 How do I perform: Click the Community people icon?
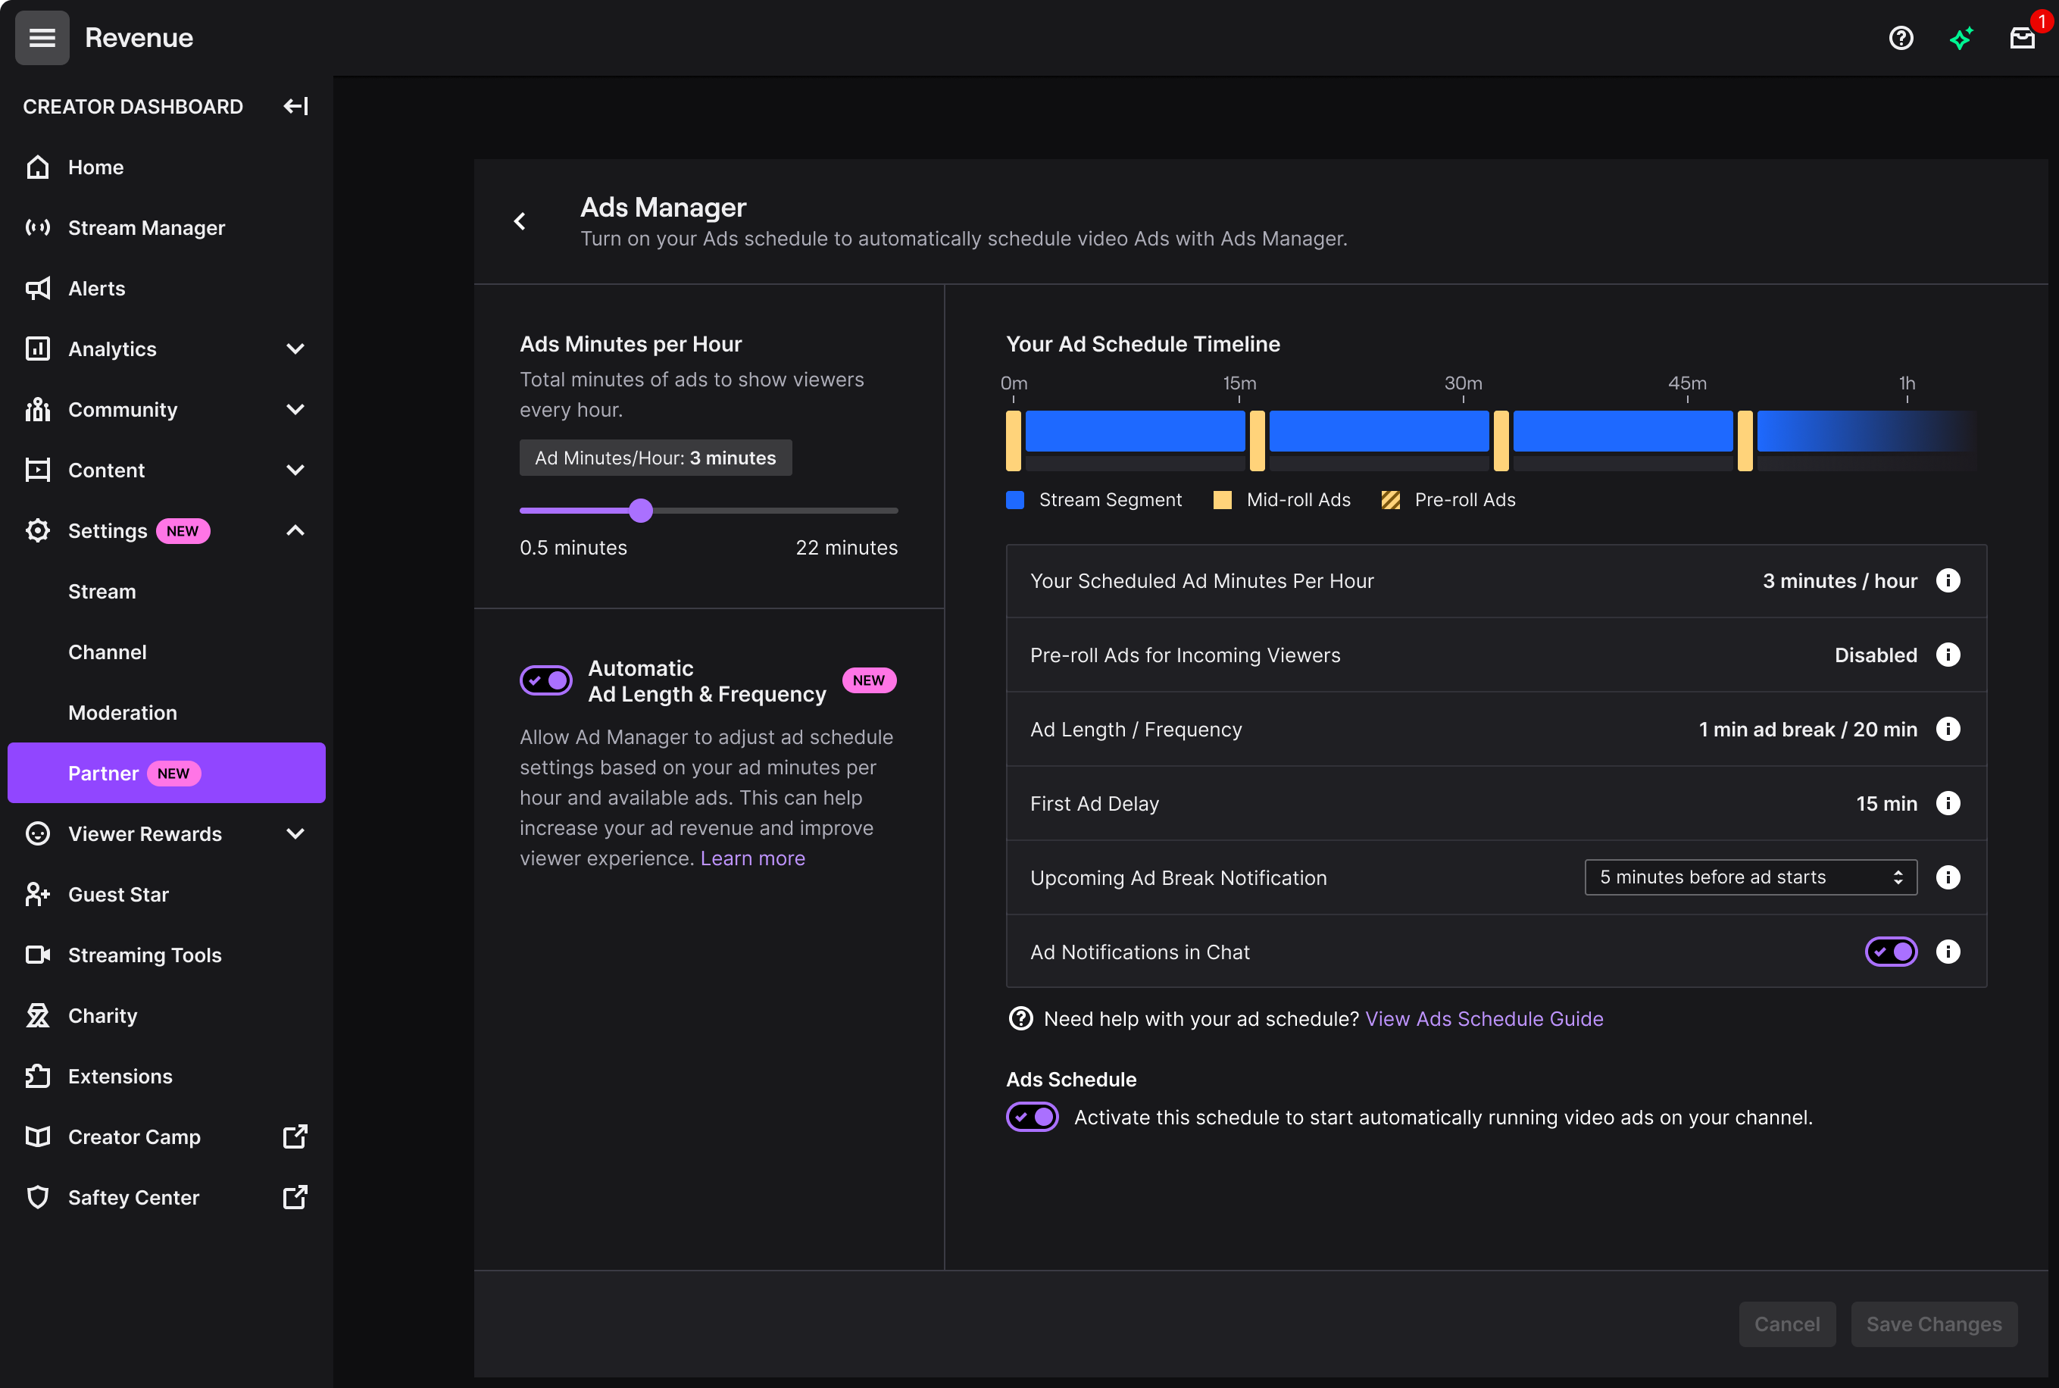[x=37, y=410]
